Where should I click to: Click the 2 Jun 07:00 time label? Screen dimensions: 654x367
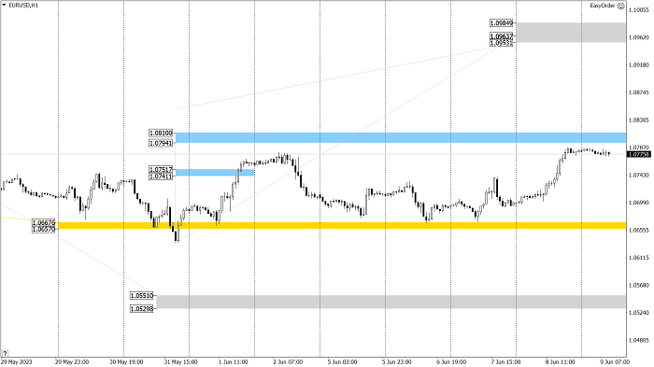click(x=288, y=362)
